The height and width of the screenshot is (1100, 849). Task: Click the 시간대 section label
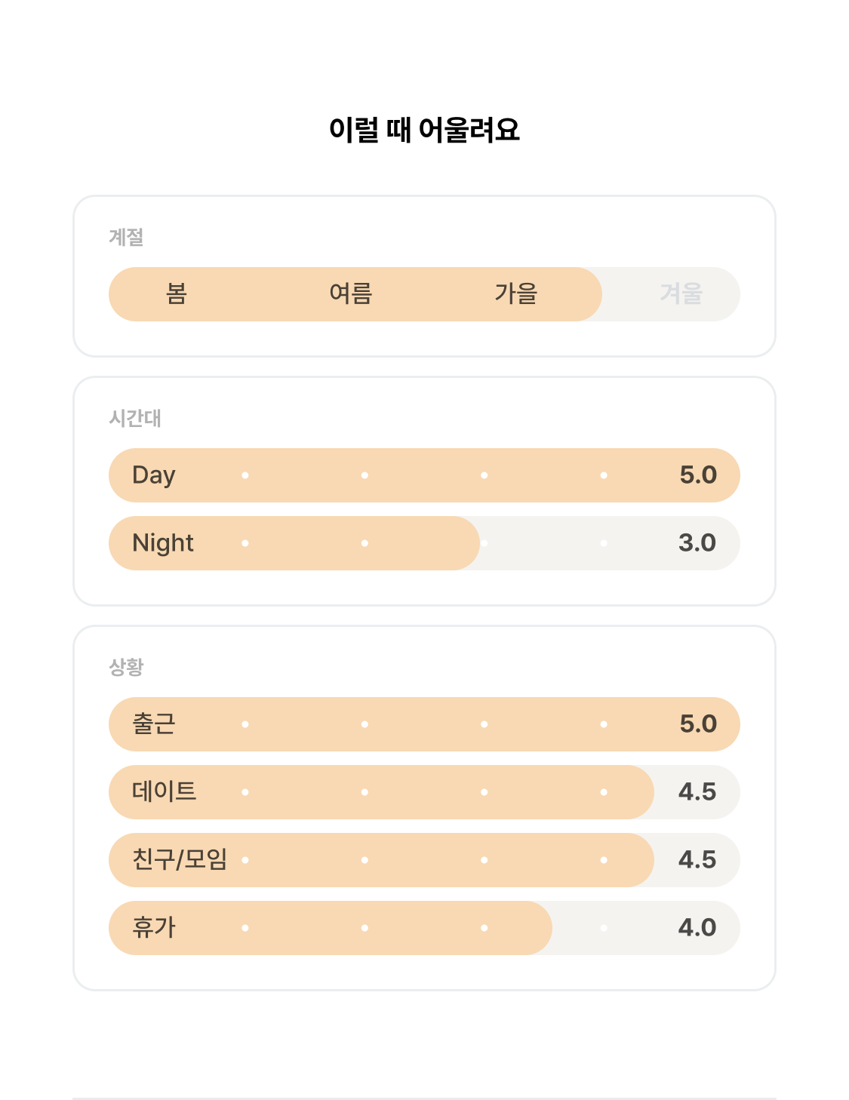(135, 419)
